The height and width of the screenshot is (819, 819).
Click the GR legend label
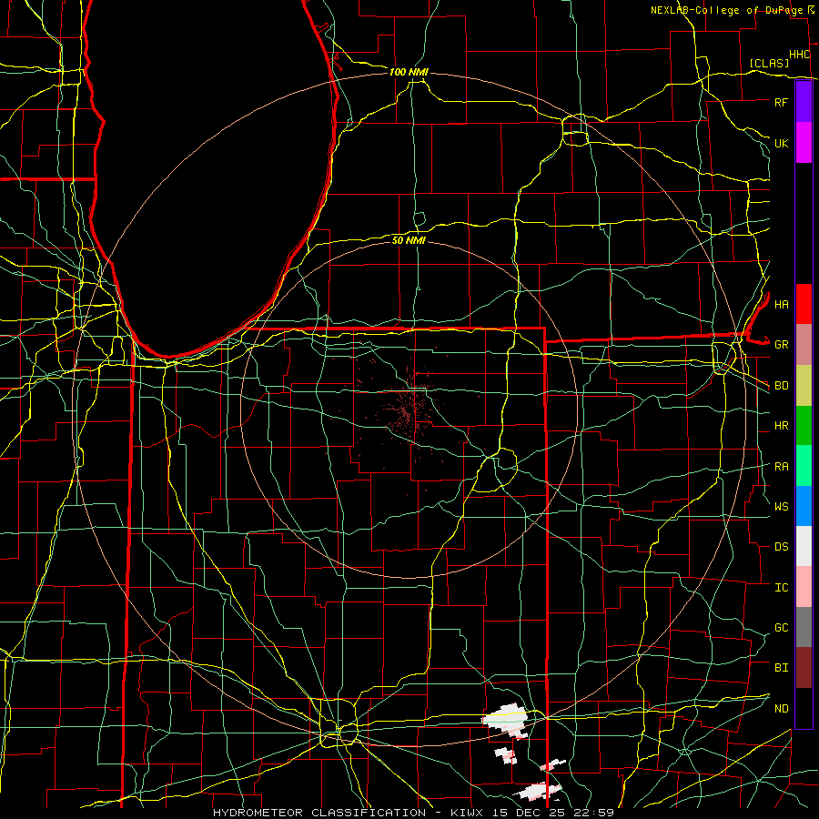coord(781,345)
